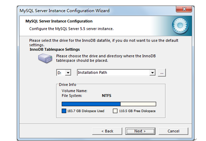Cancel the configuration wizard
The image size is (206, 141).
coord(173,131)
